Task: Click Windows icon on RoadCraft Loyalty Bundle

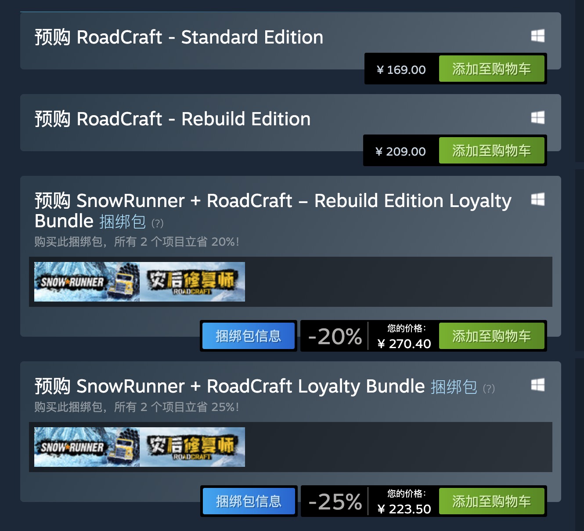Action: click(x=538, y=385)
